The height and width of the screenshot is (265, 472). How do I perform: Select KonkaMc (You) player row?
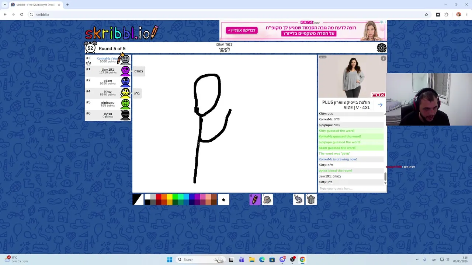[x=108, y=60]
